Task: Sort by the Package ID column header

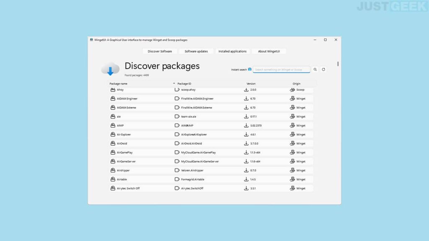Action: (x=184, y=84)
